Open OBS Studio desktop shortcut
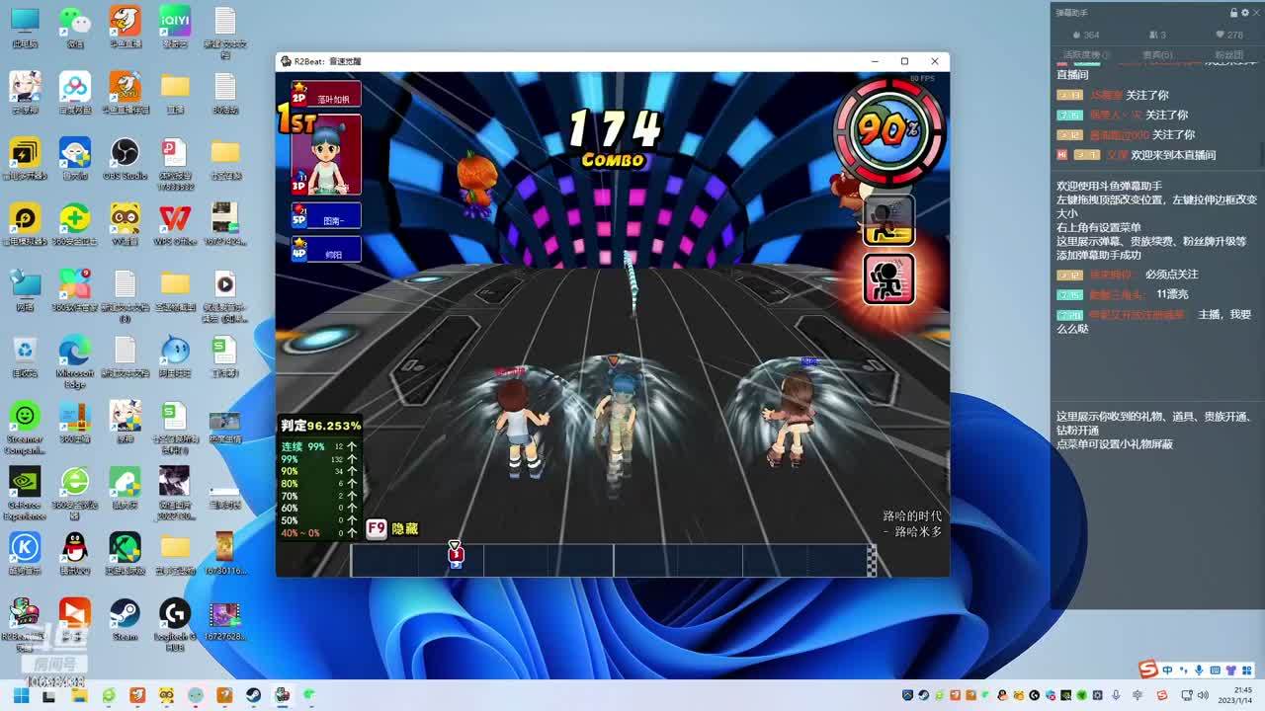The width and height of the screenshot is (1265, 711). [125, 154]
